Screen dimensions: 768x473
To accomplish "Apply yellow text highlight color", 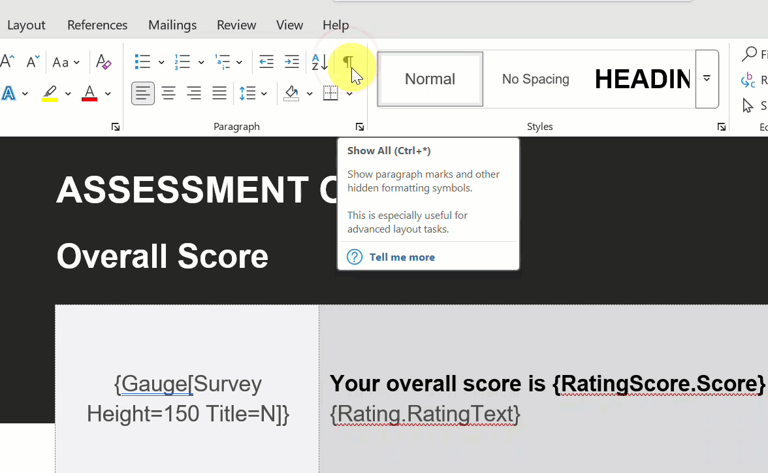I will 50,93.
